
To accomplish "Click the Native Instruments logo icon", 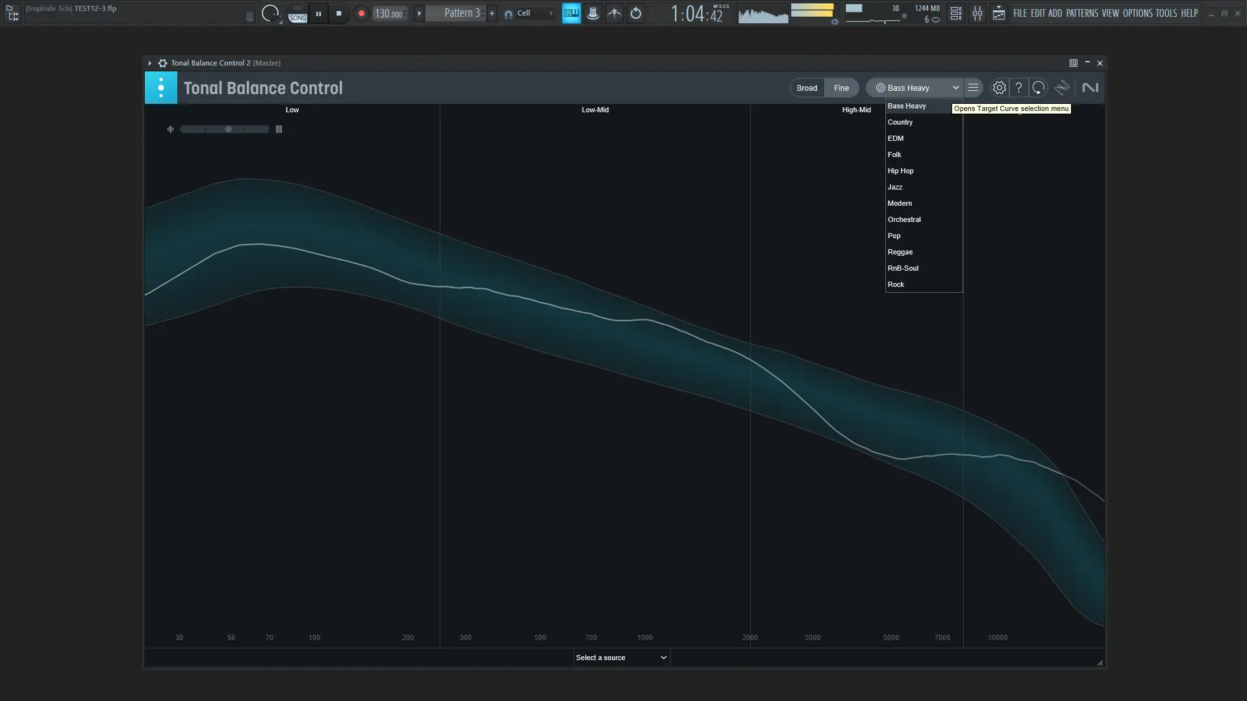I will pos(1090,88).
